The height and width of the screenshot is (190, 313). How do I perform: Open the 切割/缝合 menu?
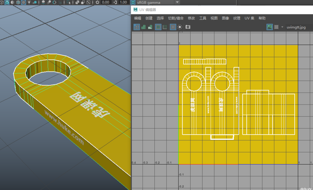pos(176,18)
